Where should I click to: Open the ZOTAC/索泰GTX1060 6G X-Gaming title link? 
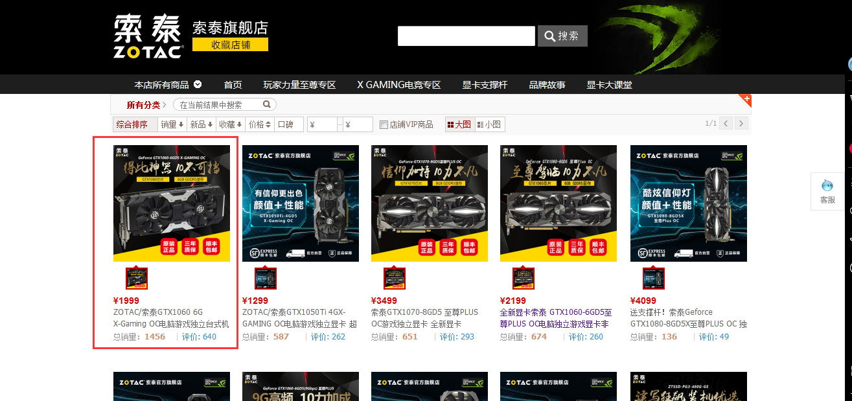(x=171, y=318)
